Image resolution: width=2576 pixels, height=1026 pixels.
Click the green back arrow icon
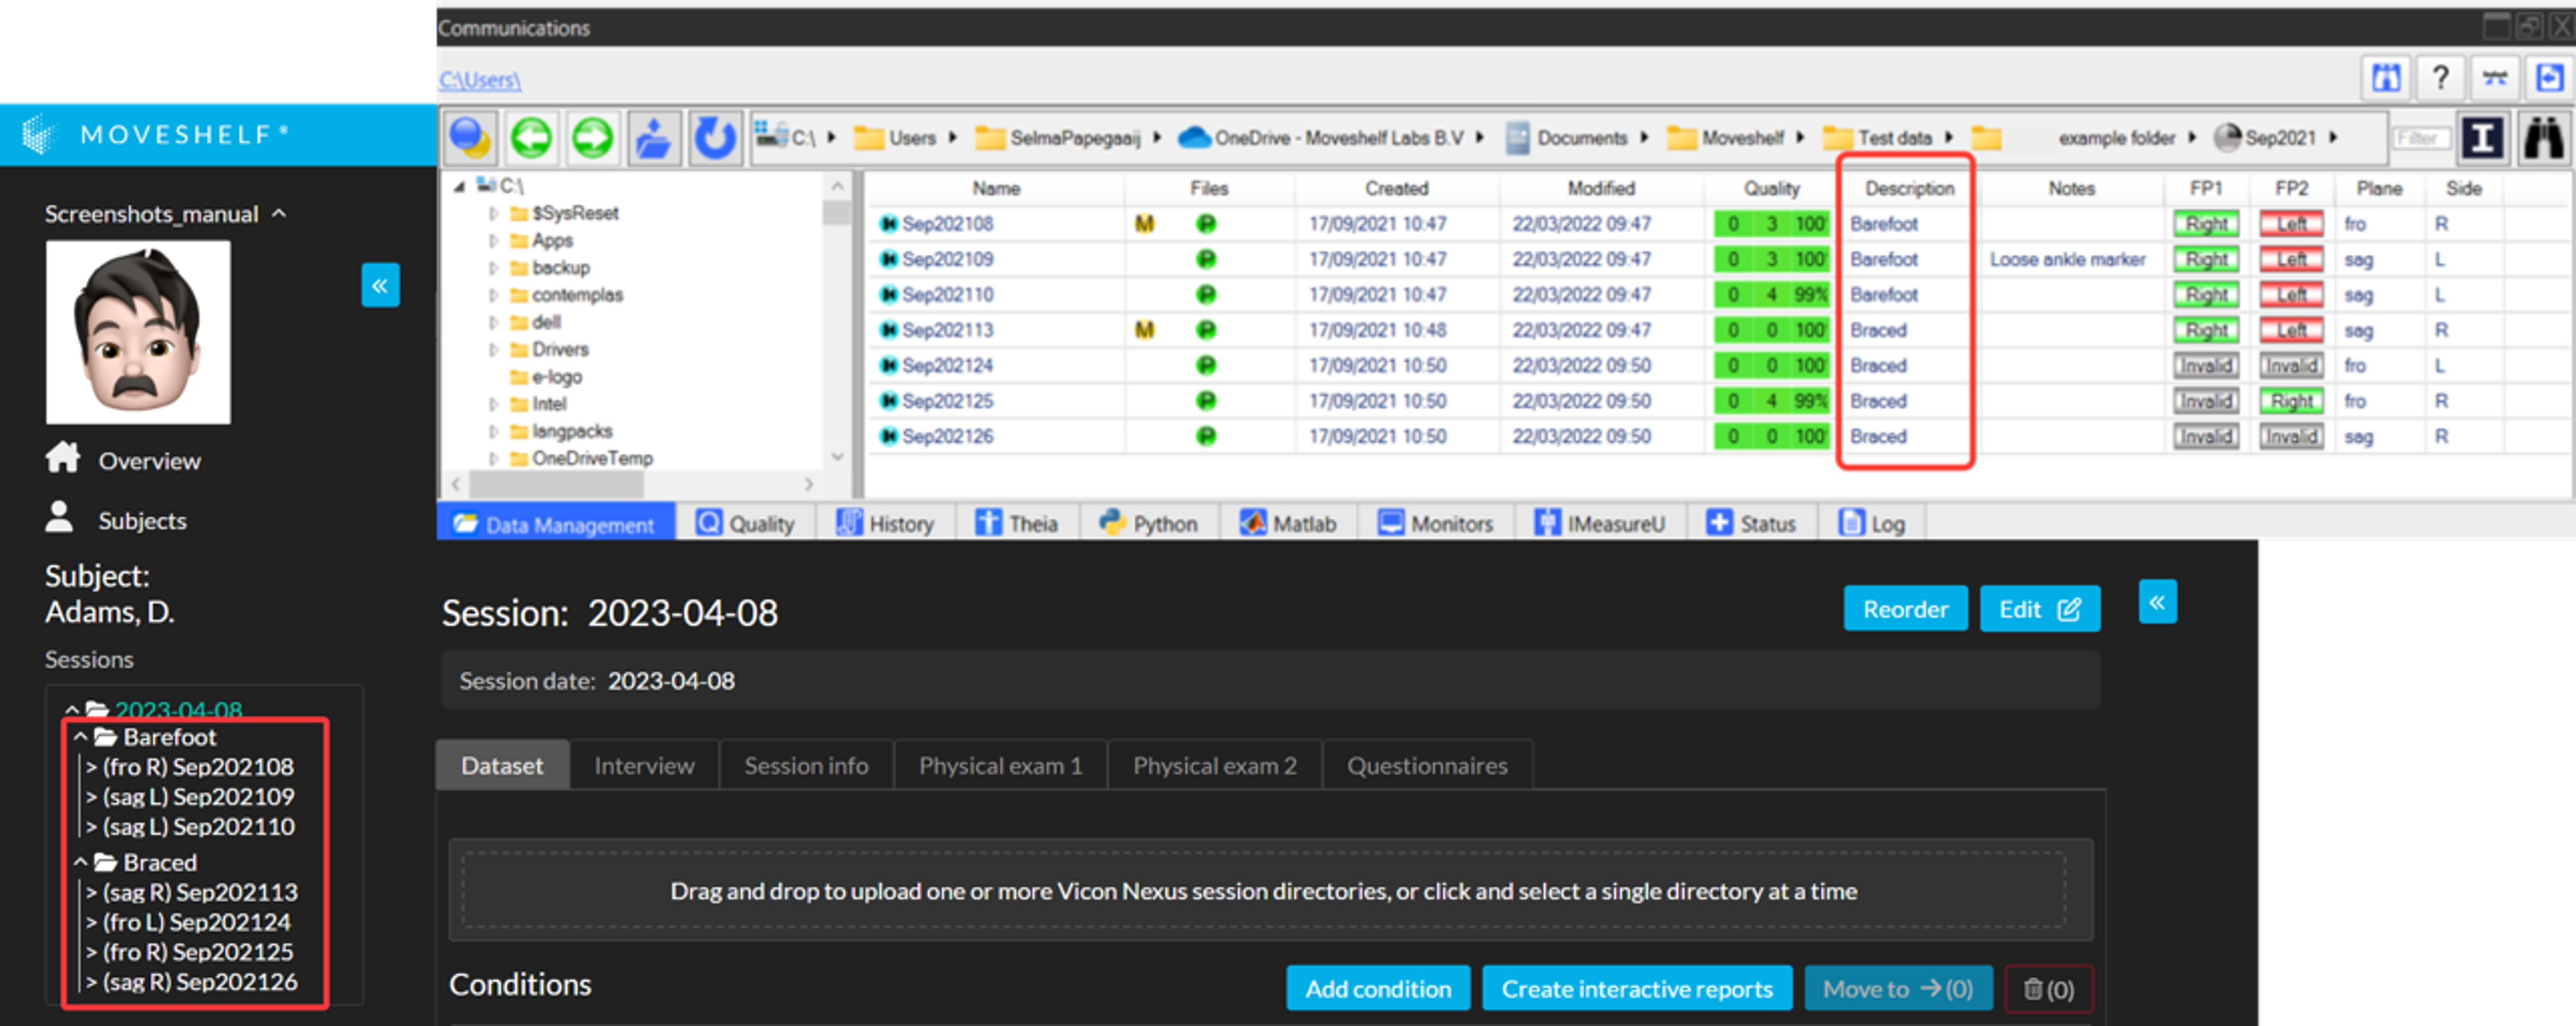pyautogui.click(x=531, y=137)
